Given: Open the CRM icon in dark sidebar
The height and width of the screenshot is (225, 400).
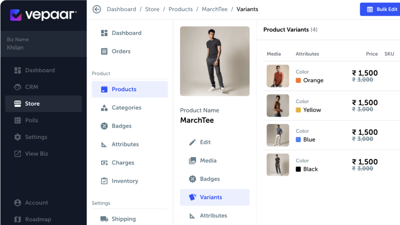Looking at the screenshot, I should (x=17, y=87).
